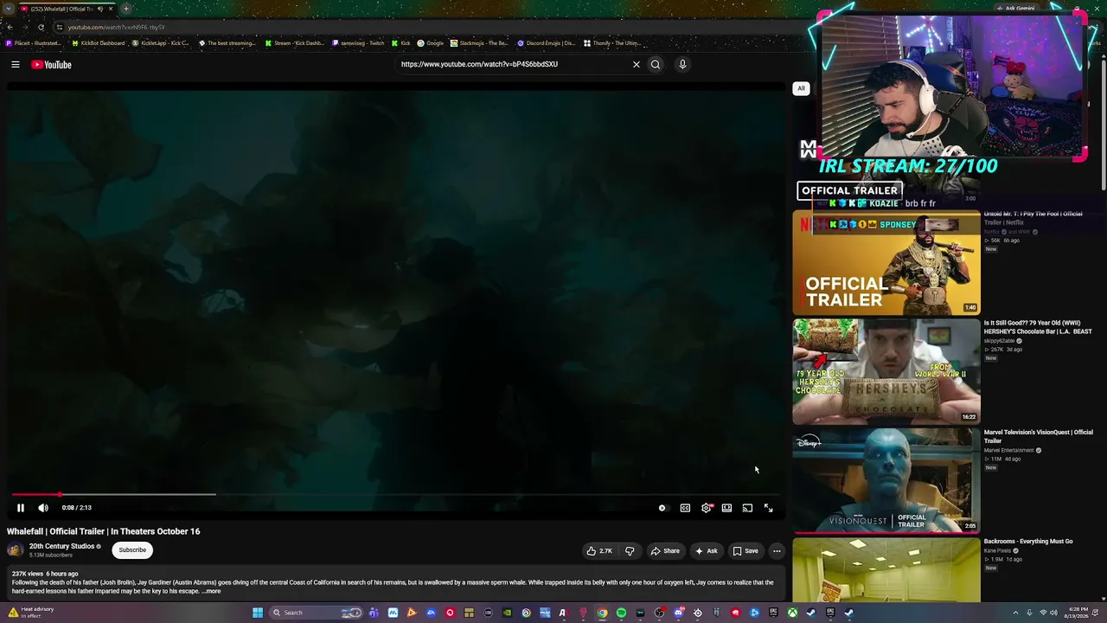This screenshot has height=623, width=1107.
Task: Open a new browser tab
Action: [x=126, y=9]
